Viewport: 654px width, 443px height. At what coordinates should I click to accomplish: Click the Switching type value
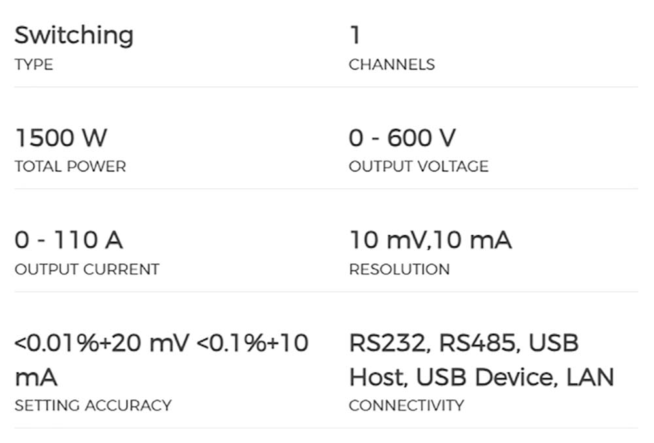(x=74, y=36)
